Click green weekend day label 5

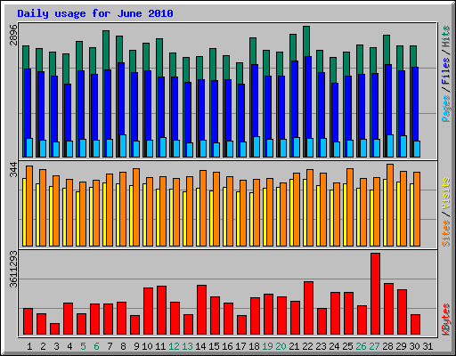[x=83, y=346]
